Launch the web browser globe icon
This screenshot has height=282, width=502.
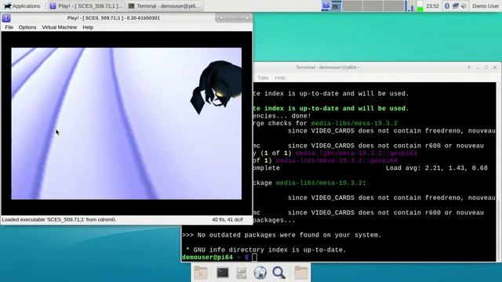tap(260, 273)
